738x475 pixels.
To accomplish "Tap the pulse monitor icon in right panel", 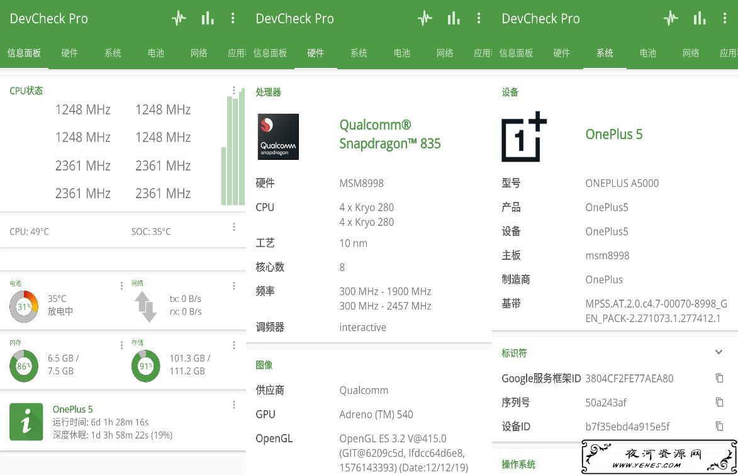I will tap(671, 18).
